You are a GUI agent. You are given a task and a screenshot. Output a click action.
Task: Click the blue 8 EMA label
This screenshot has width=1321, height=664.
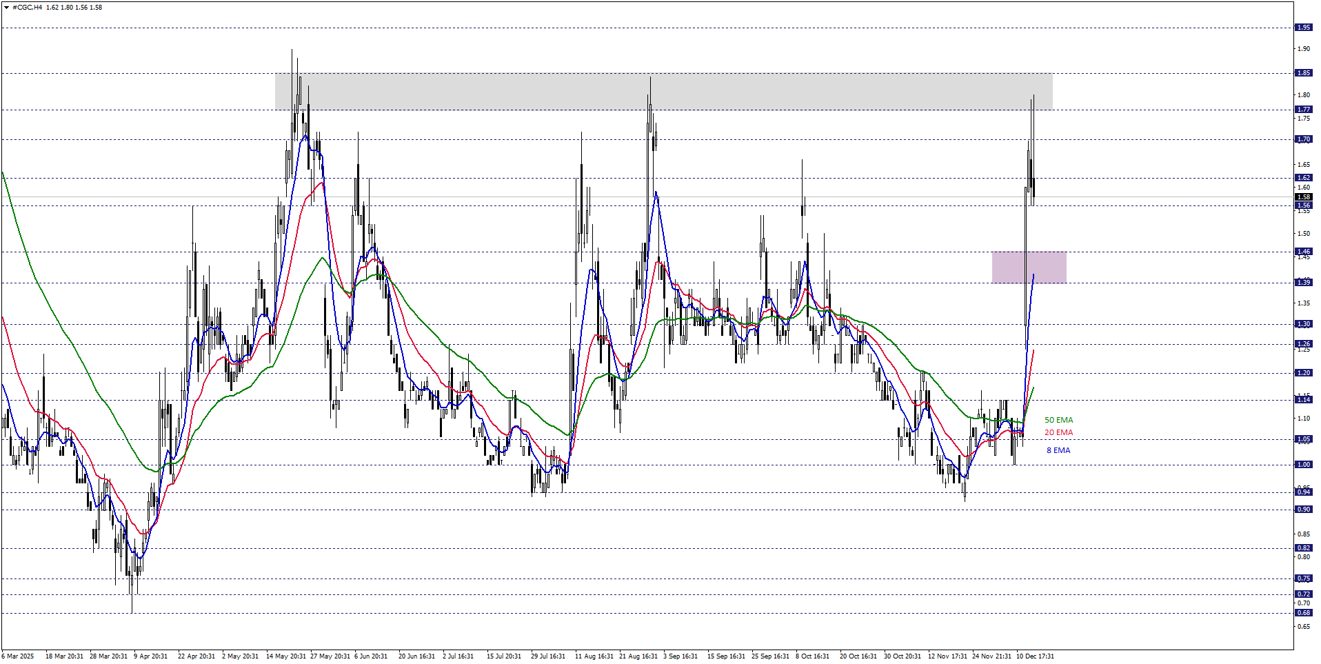click(x=1058, y=451)
